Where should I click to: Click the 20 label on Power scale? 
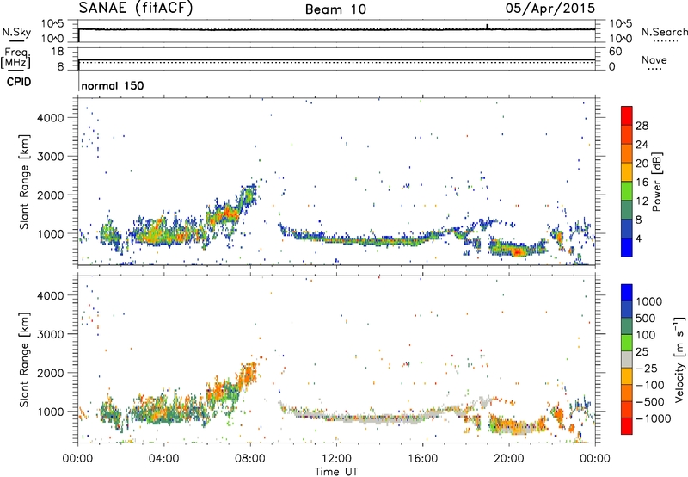pyautogui.click(x=642, y=164)
